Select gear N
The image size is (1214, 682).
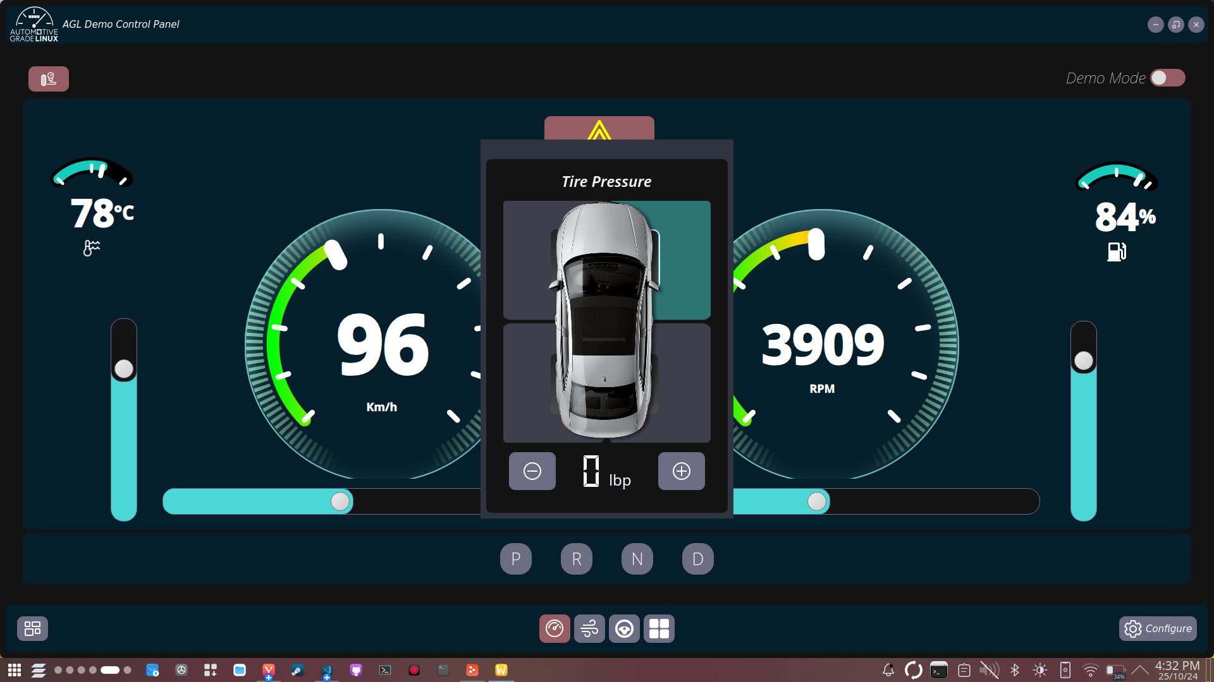(637, 559)
